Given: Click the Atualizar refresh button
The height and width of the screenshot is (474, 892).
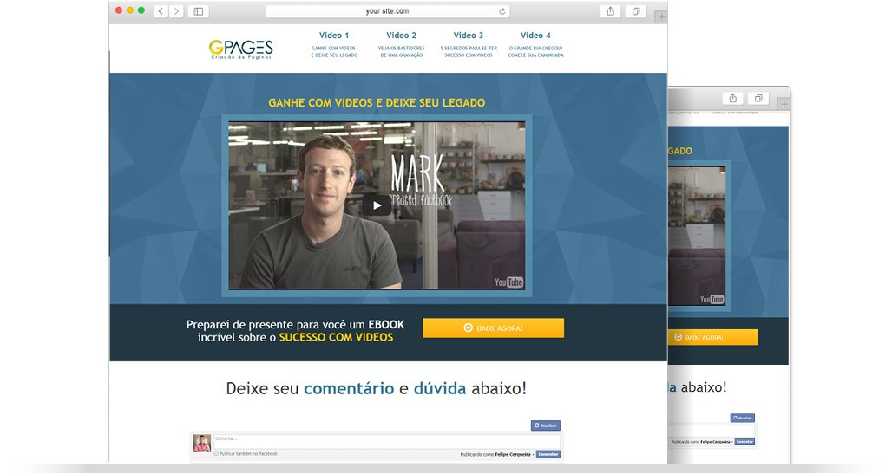Looking at the screenshot, I should click(546, 425).
